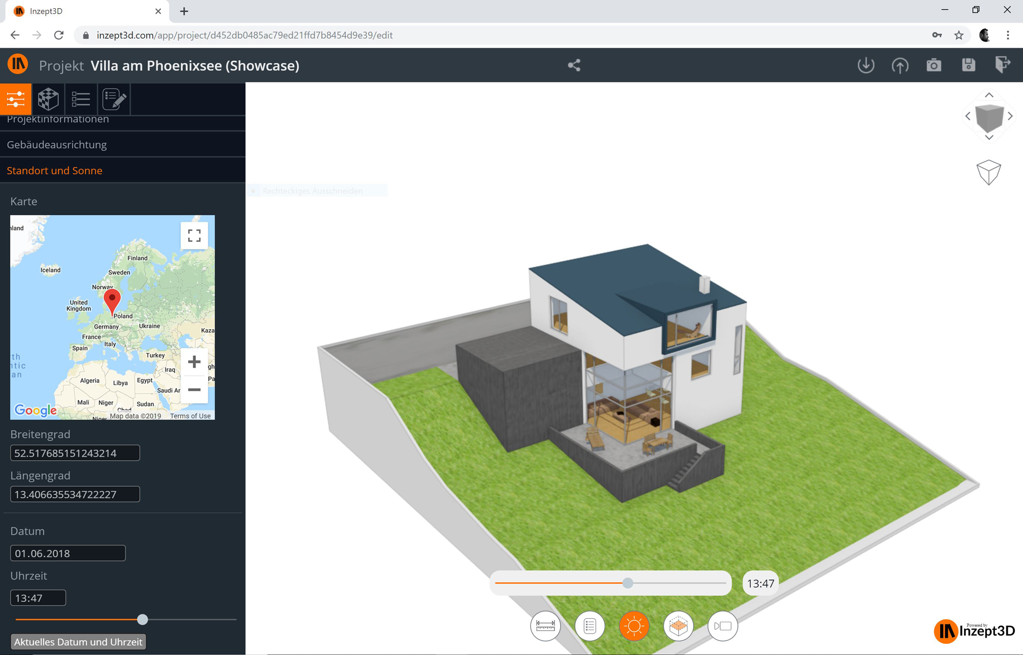The width and height of the screenshot is (1023, 655).
Task: Click the share project icon
Action: (x=574, y=65)
